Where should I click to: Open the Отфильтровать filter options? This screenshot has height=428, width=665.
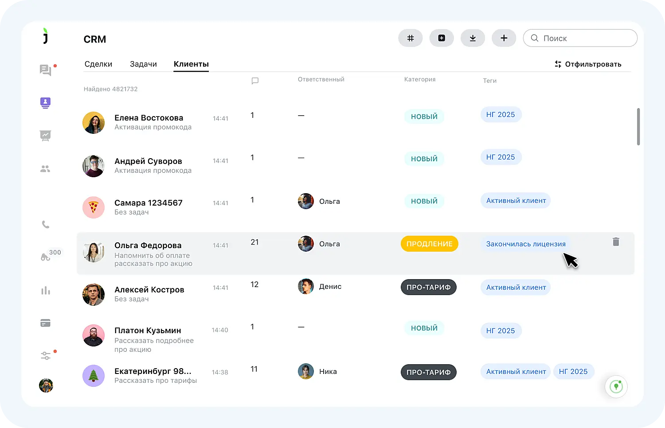coord(588,64)
